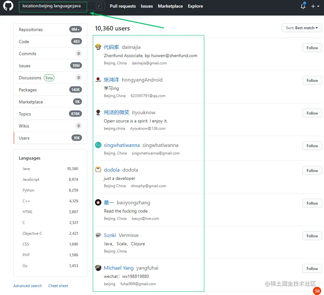Open Sunki profile link
Screen dimensions: 324x295
pyautogui.click(x=110, y=235)
